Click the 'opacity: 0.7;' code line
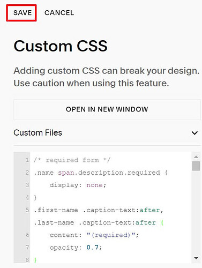202x268 pixels. click(76, 248)
